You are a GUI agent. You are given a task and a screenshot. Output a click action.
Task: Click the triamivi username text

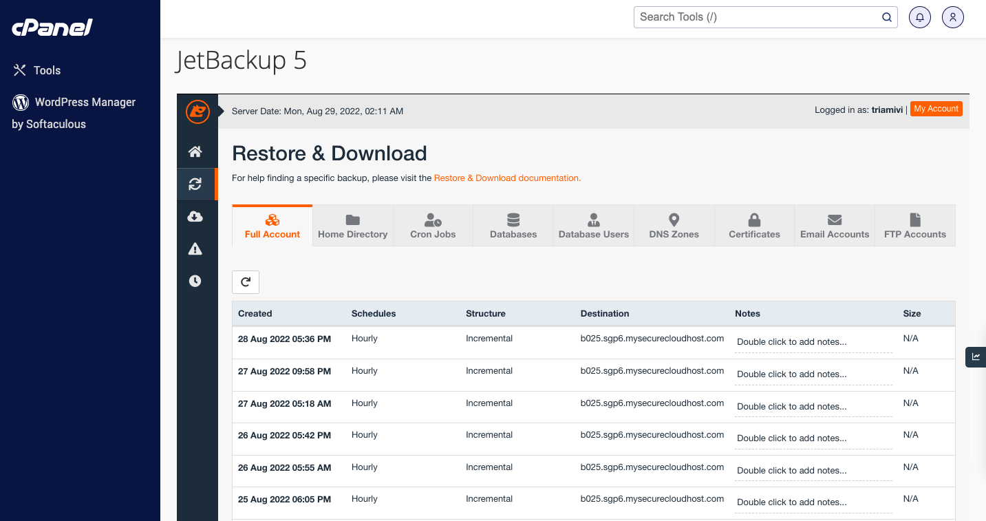click(x=888, y=109)
